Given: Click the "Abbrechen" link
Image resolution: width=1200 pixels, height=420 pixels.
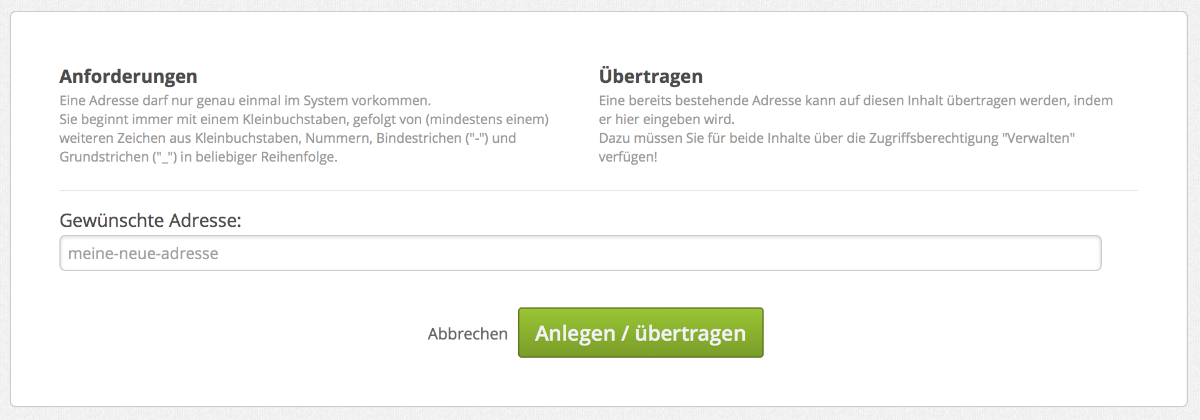Looking at the screenshot, I should click(467, 333).
